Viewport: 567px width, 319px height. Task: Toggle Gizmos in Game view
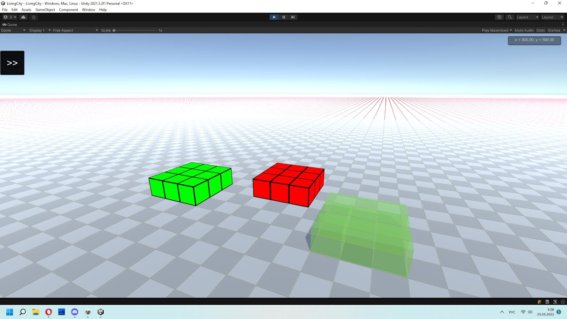point(554,31)
